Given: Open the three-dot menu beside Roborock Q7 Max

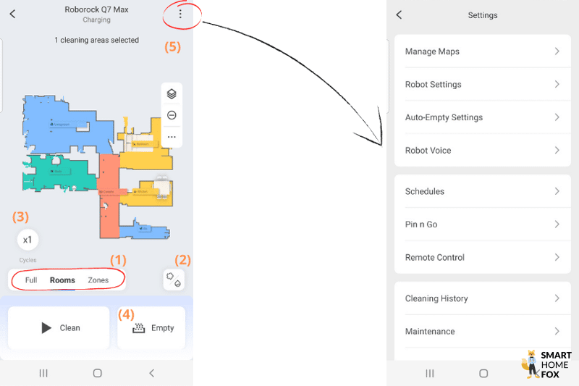Looking at the screenshot, I should pyautogui.click(x=180, y=14).
